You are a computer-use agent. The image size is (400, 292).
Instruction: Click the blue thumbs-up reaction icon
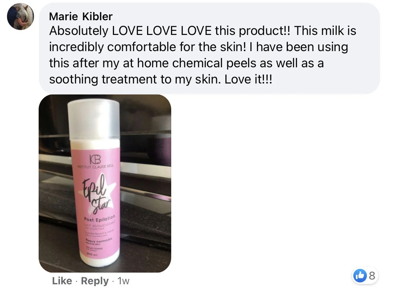coord(360,275)
